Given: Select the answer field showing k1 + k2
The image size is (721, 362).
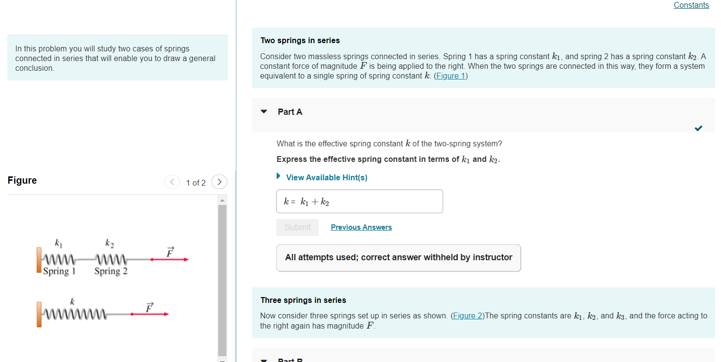Looking at the screenshot, I should pos(359,201).
